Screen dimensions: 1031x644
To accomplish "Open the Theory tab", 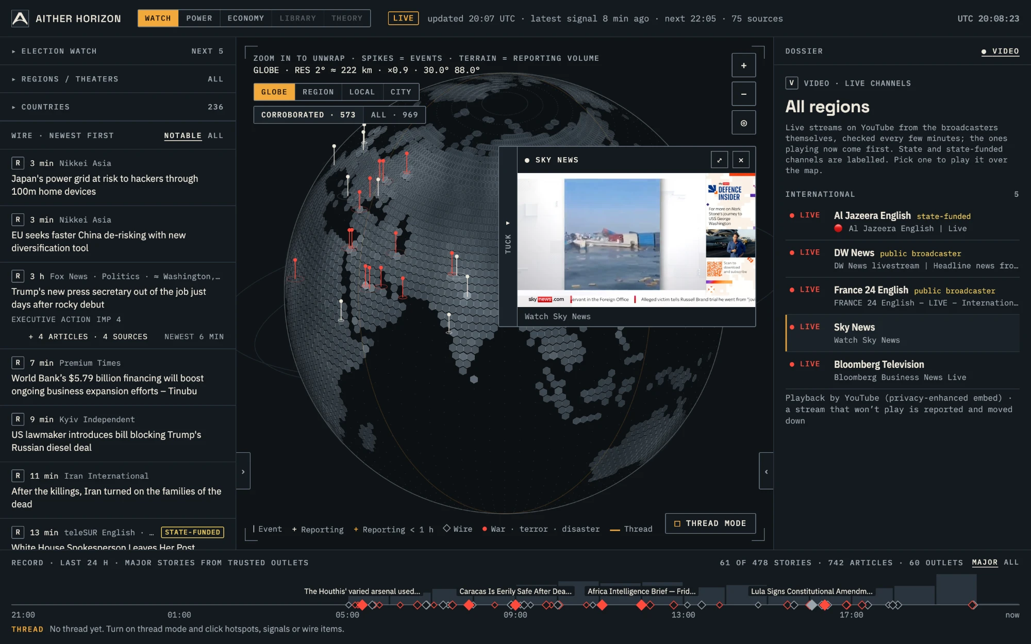I will [x=347, y=19].
